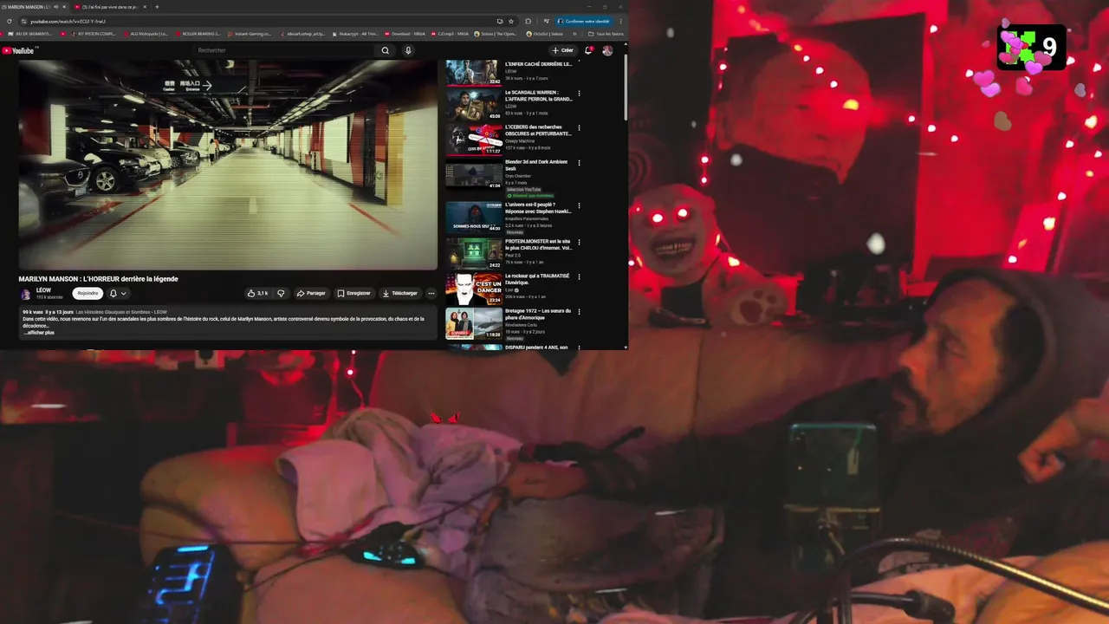Open options menu for Bretagne 1972 video
Viewport: 1109px width, 624px height.
coord(579,313)
